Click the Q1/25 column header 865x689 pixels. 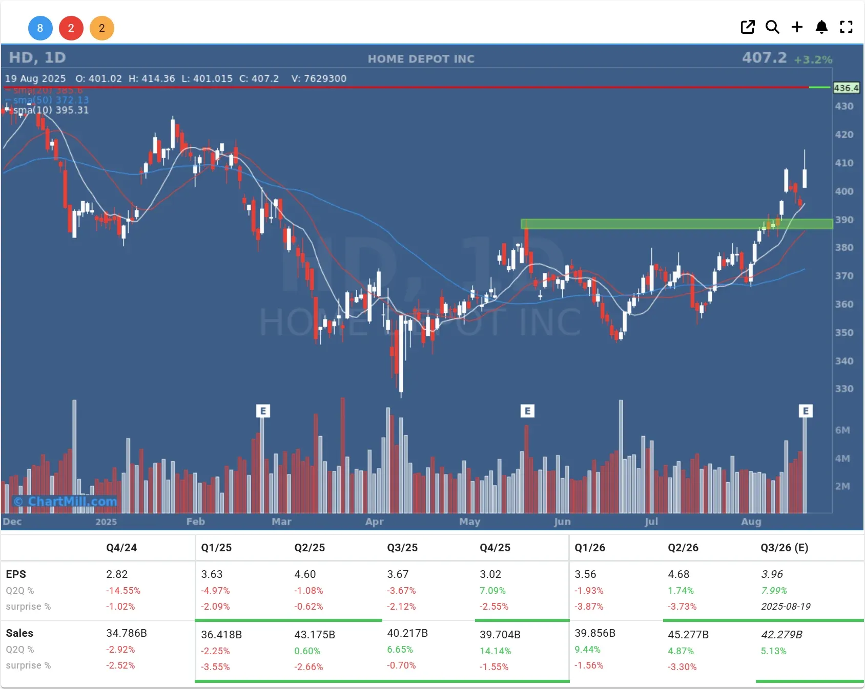216,548
